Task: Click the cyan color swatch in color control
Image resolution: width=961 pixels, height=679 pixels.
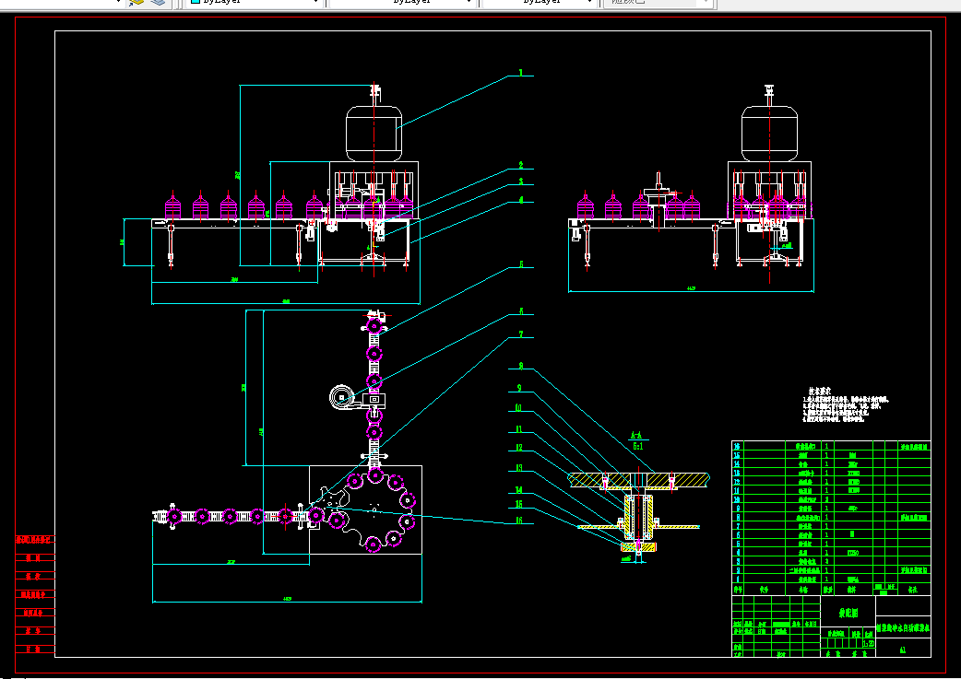Action: (x=196, y=2)
